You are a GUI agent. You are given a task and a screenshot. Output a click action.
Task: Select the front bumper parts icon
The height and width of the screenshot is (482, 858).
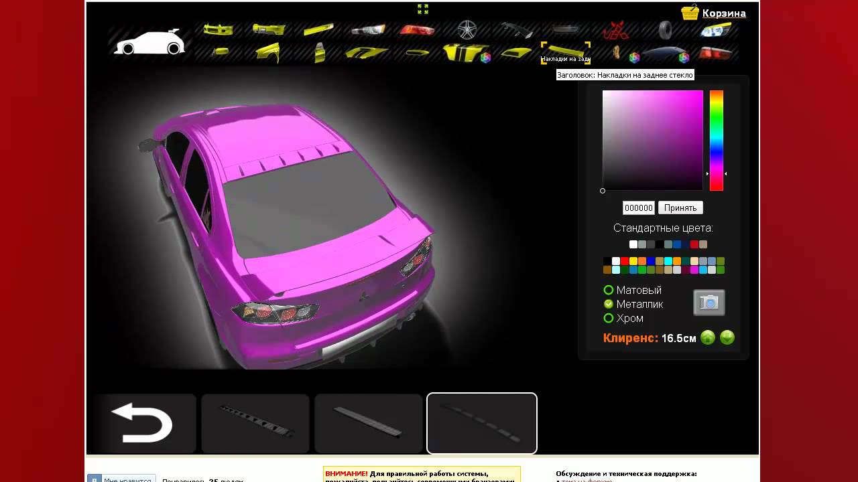coord(219,29)
